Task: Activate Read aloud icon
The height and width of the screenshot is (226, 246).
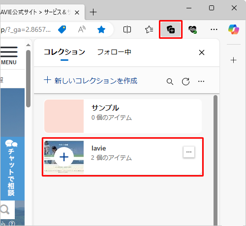Action: pos(82,29)
